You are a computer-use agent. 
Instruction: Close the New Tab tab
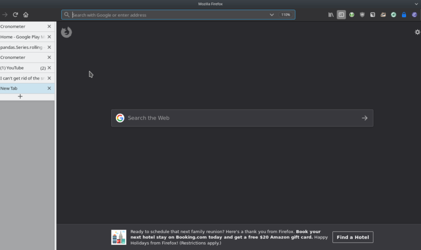pos(49,88)
